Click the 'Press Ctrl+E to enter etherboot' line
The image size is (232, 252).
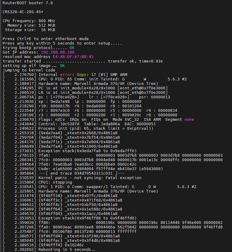(46, 39)
